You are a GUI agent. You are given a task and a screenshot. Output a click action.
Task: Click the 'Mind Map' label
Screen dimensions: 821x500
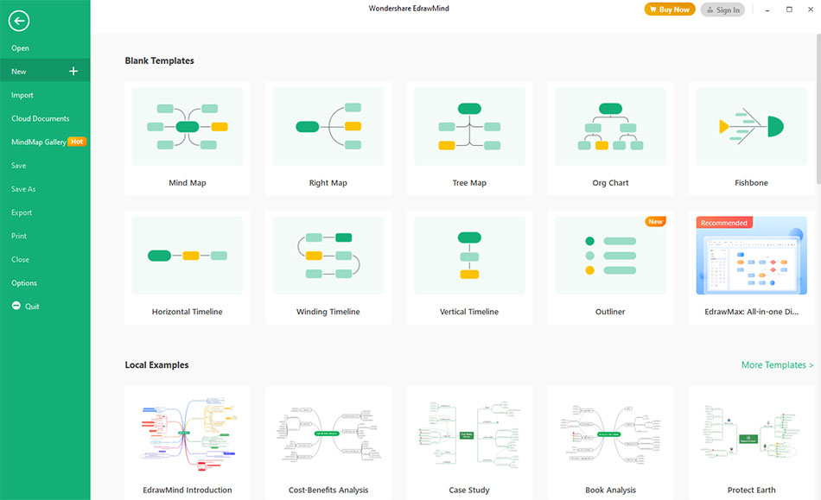(x=188, y=182)
